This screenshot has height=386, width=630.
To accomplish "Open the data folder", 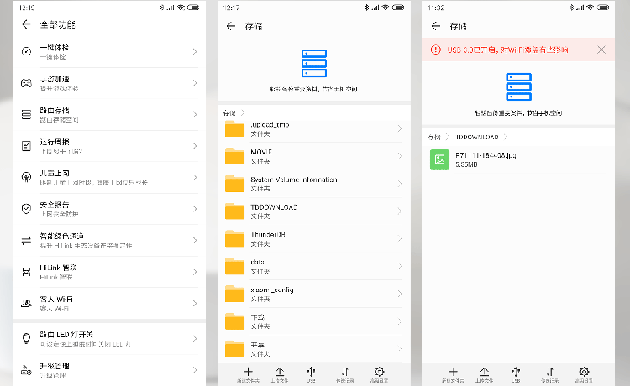I will point(313,267).
